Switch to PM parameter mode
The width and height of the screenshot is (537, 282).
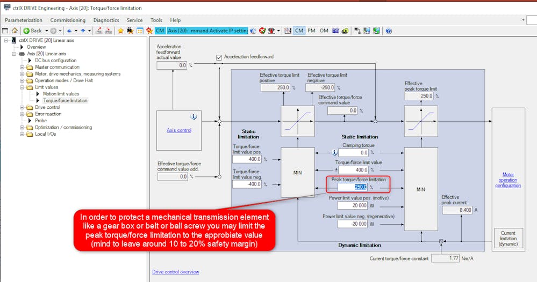click(311, 31)
